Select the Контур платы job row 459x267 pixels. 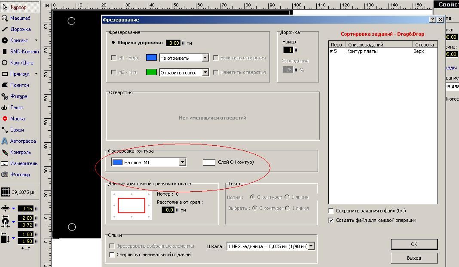(x=383, y=51)
